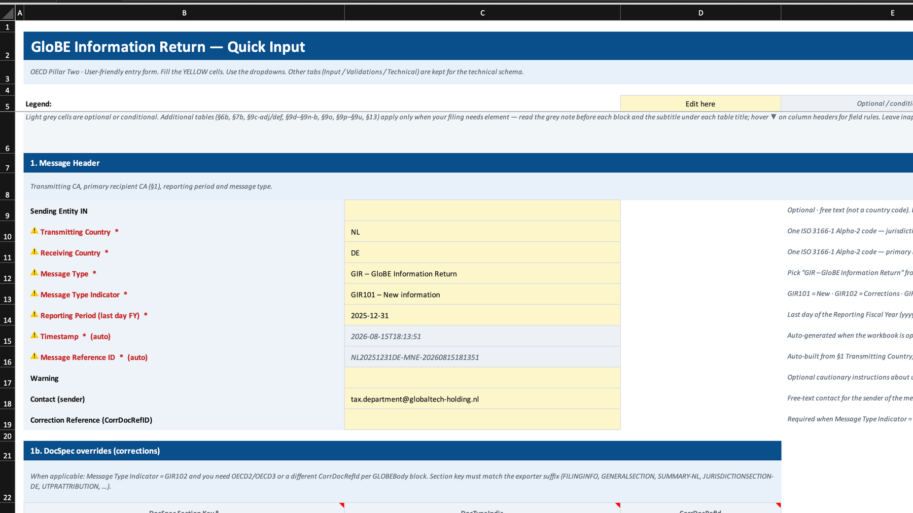Image resolution: width=913 pixels, height=513 pixels.
Task: Click warning icon beside Transmitting Country
Action: click(x=34, y=231)
